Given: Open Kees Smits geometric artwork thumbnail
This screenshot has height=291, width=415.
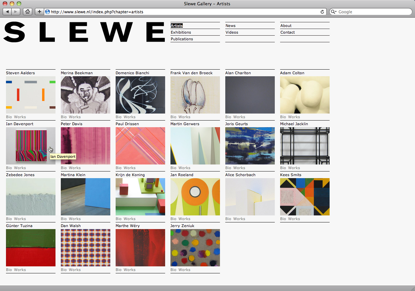Looking at the screenshot, I should coord(305,196).
